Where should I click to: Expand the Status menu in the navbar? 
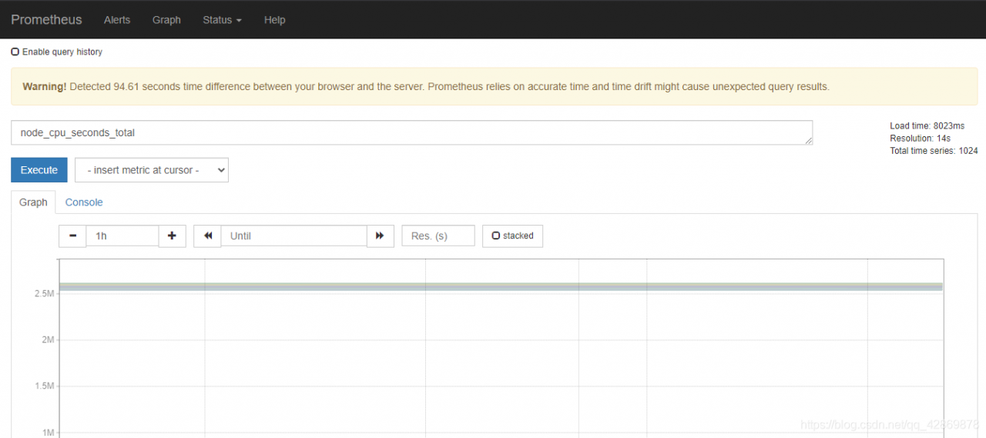(x=222, y=20)
